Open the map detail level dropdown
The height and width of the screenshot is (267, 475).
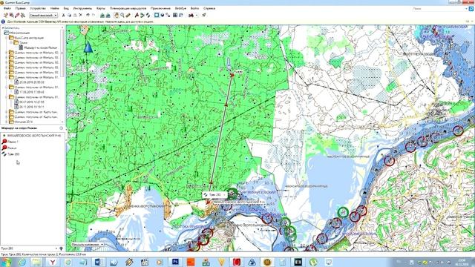(43, 15)
